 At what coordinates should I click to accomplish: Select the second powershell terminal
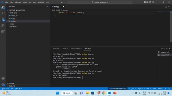(163, 55)
